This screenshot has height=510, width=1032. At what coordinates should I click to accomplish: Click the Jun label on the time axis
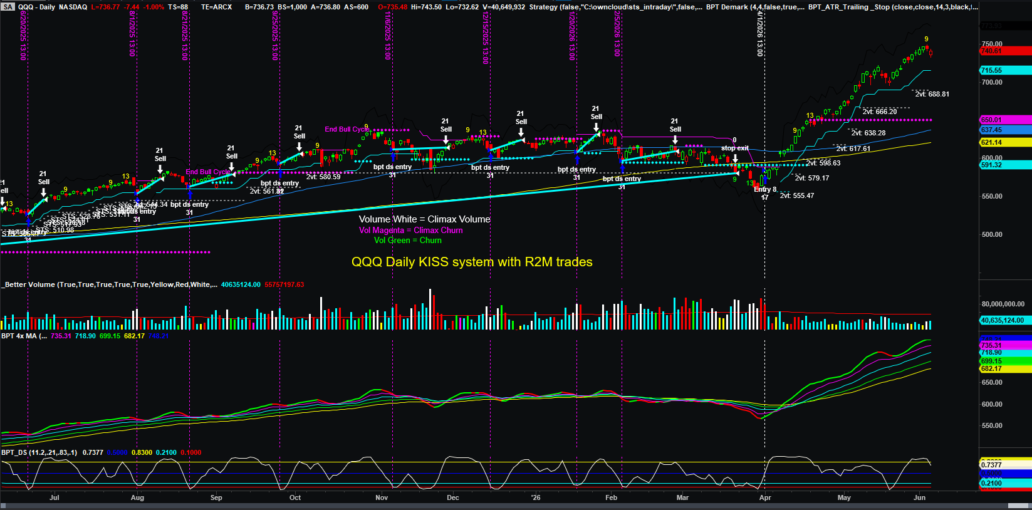click(919, 497)
